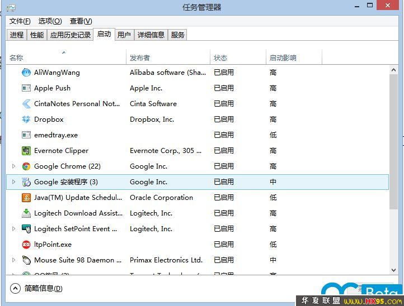The height and width of the screenshot is (306, 404).
Task: Select the emedtray.exe row name
Action: point(56,135)
